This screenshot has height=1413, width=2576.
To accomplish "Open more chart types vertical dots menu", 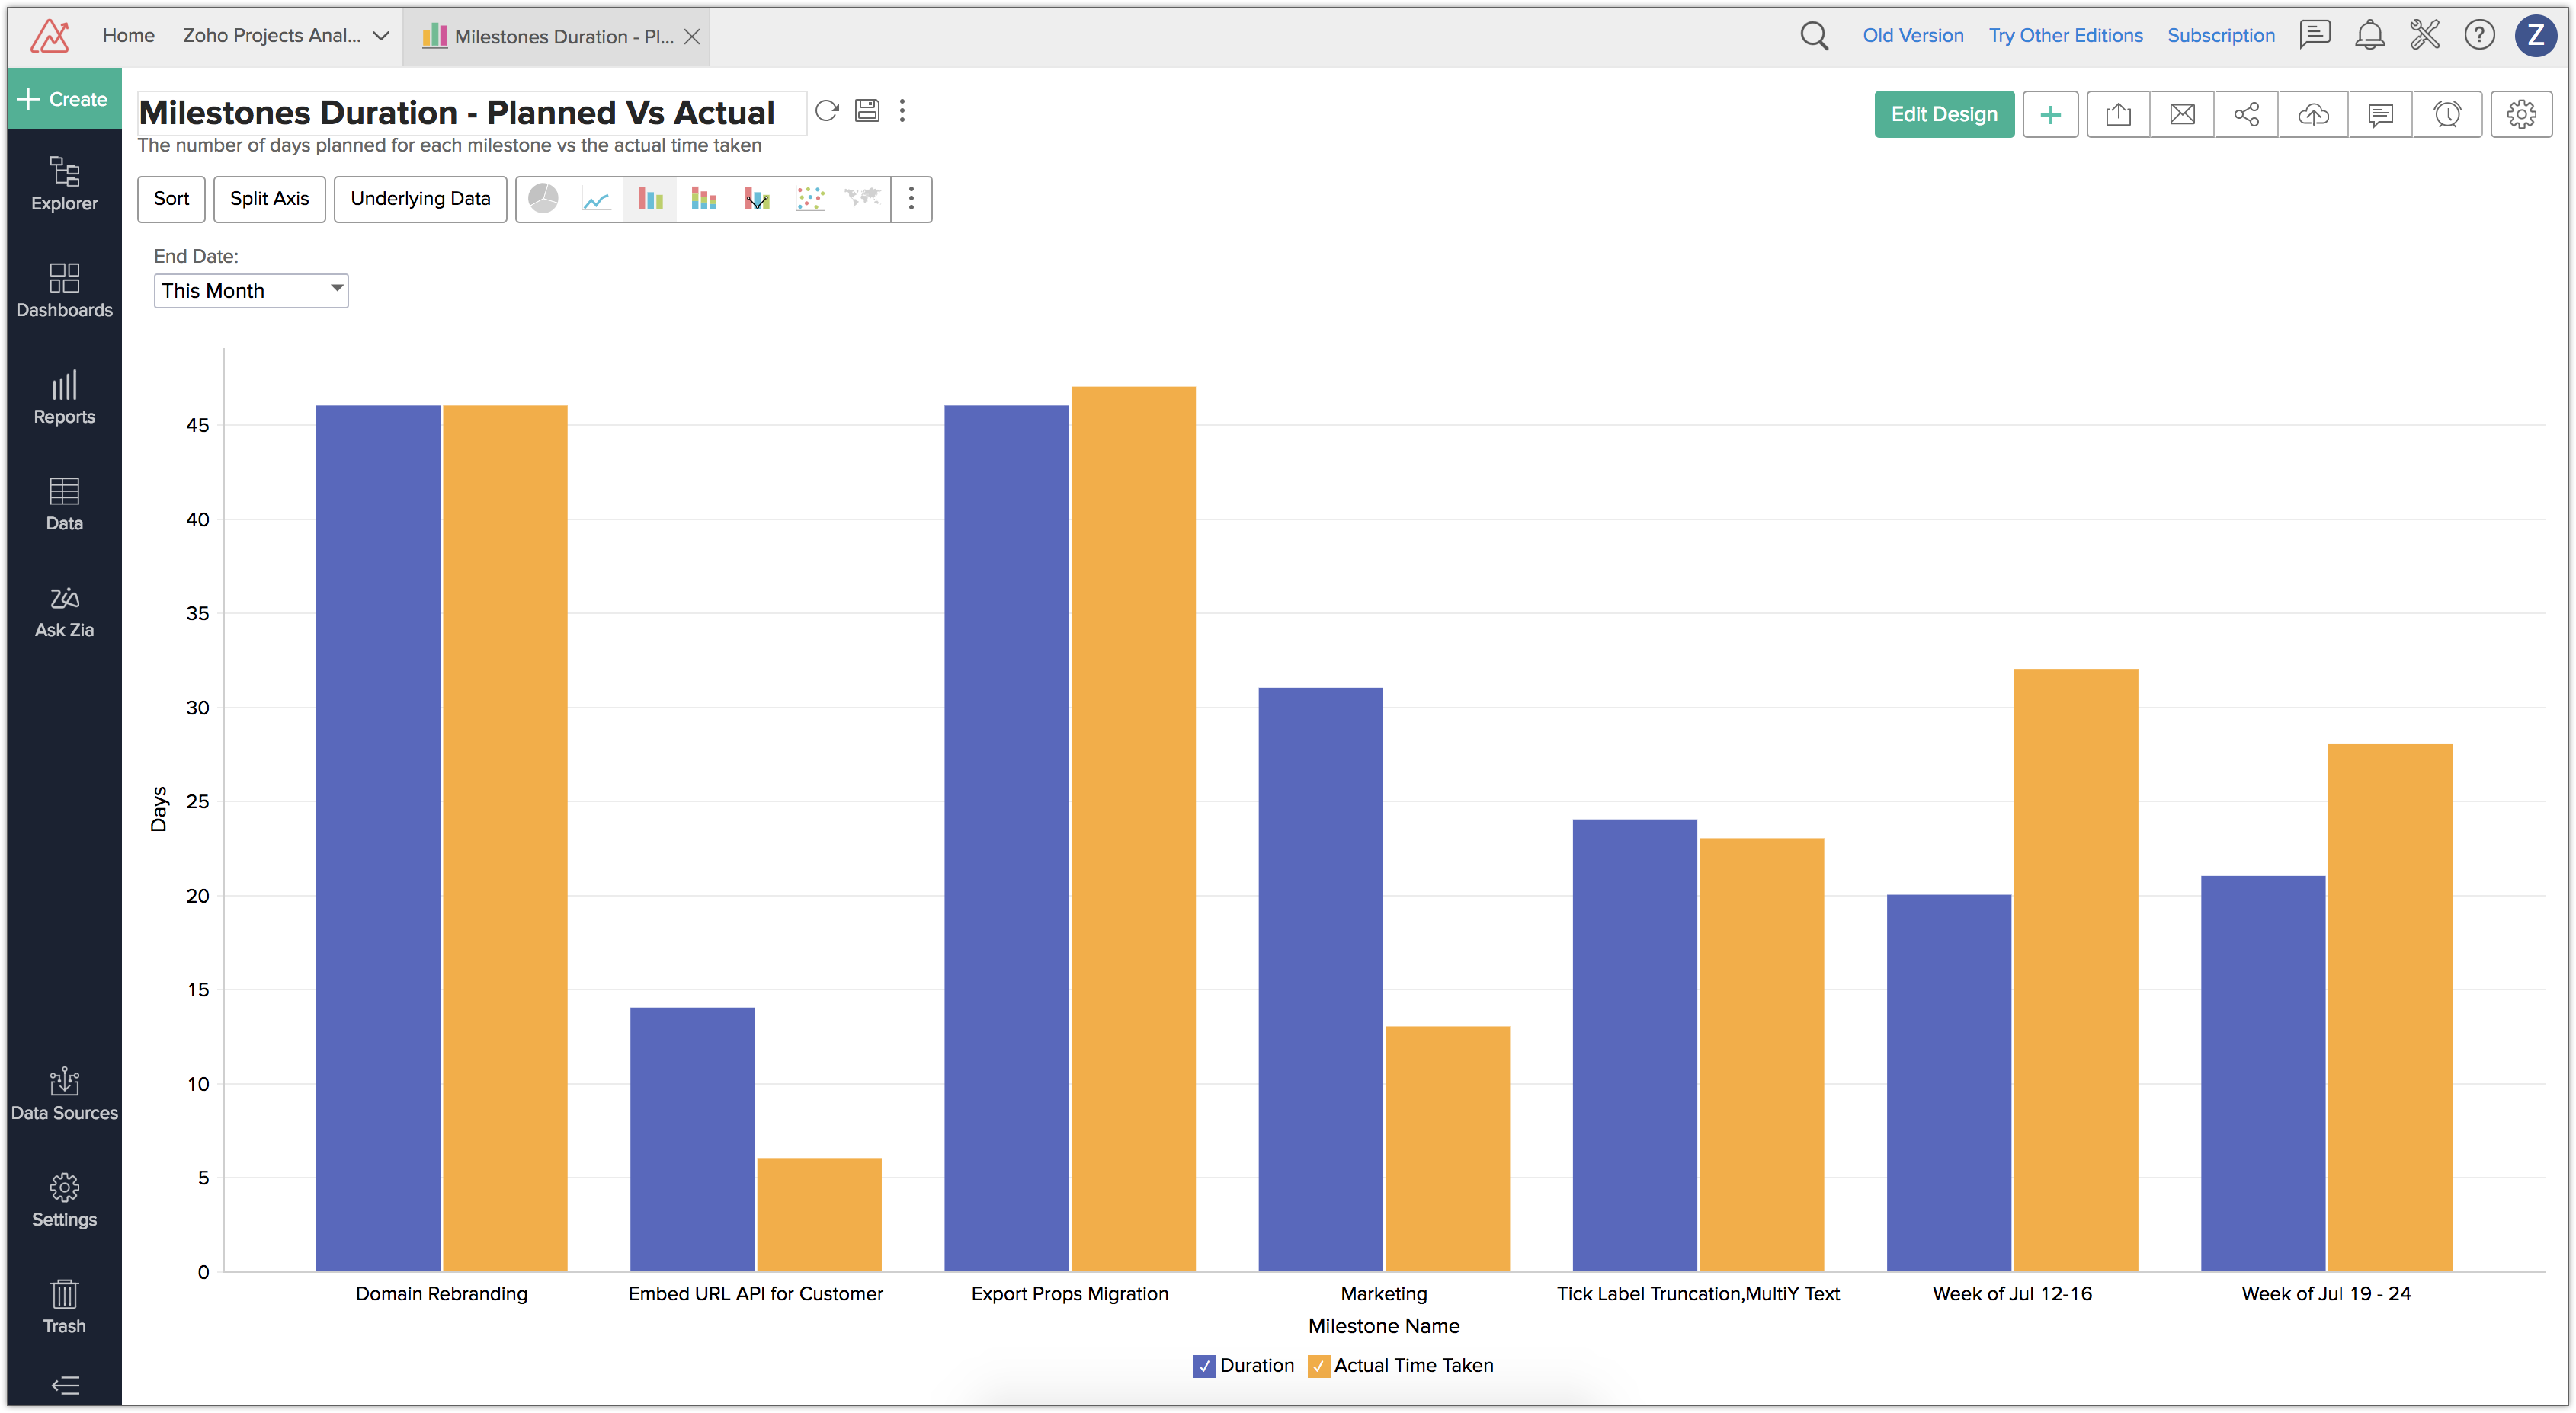I will 911,199.
